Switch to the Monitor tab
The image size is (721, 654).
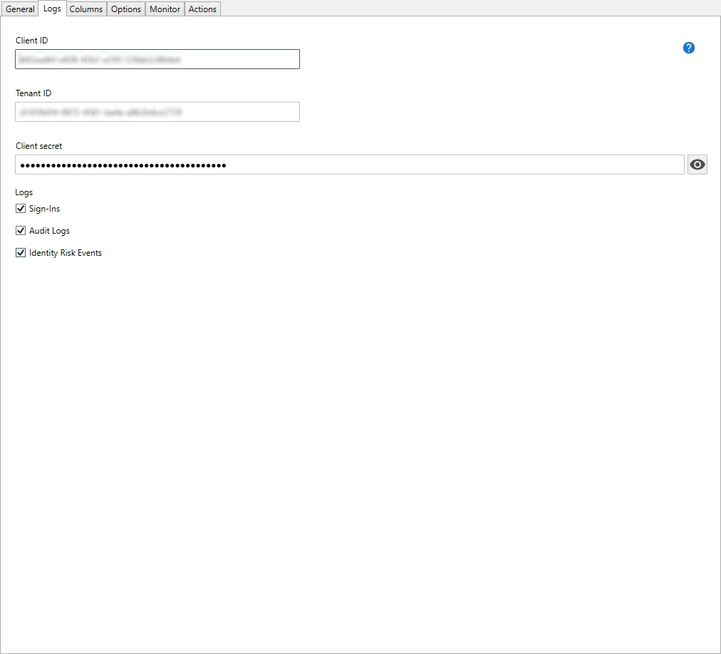(165, 9)
